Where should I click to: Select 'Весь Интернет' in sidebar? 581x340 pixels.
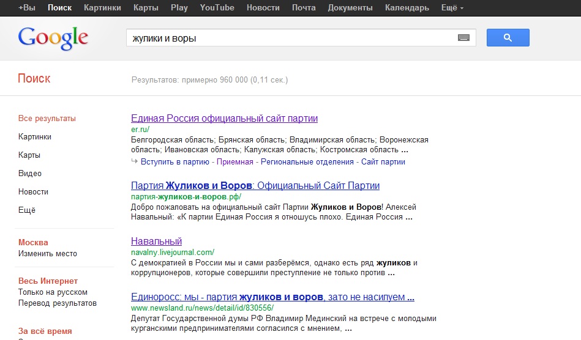point(48,281)
